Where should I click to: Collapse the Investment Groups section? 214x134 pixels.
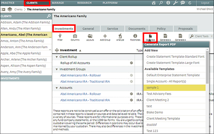pos(57,69)
